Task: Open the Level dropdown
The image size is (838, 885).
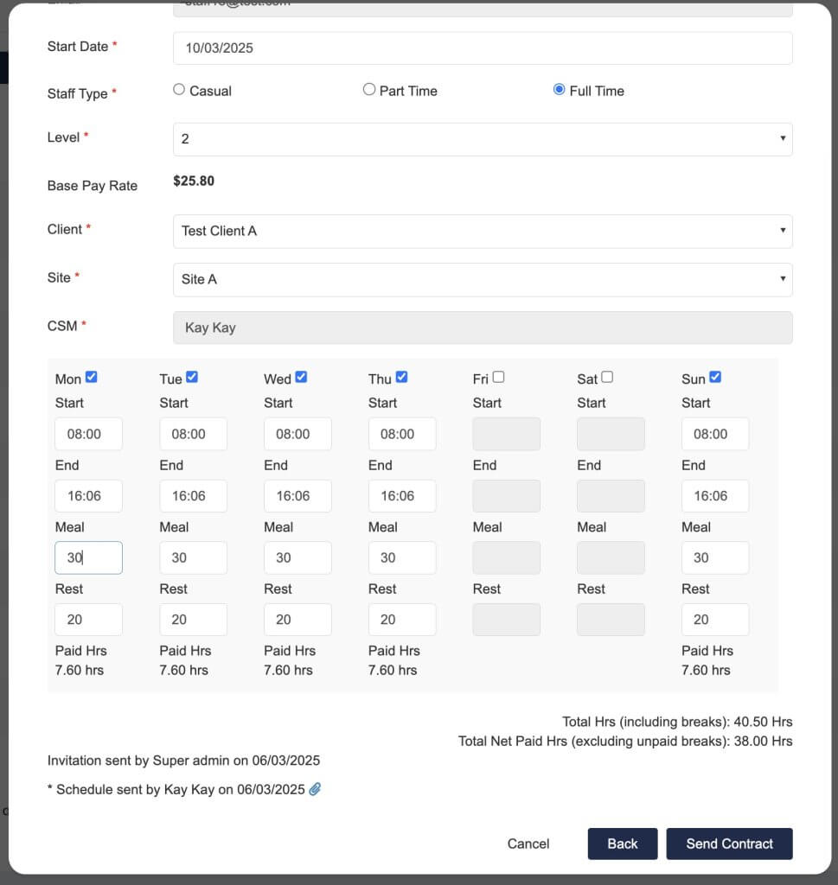Action: 483,139
